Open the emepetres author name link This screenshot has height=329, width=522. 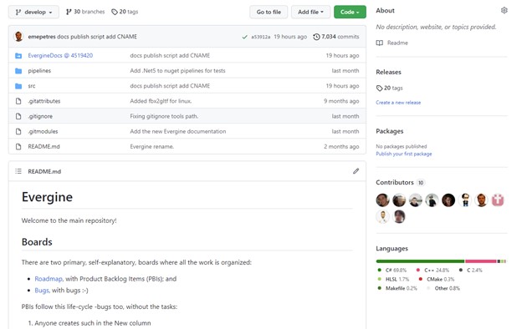click(x=42, y=37)
